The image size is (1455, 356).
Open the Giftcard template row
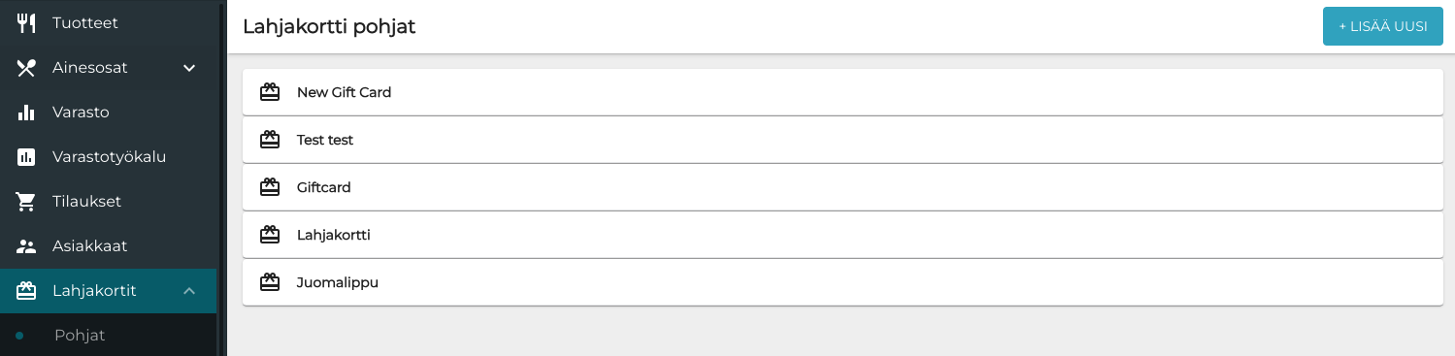(x=843, y=187)
